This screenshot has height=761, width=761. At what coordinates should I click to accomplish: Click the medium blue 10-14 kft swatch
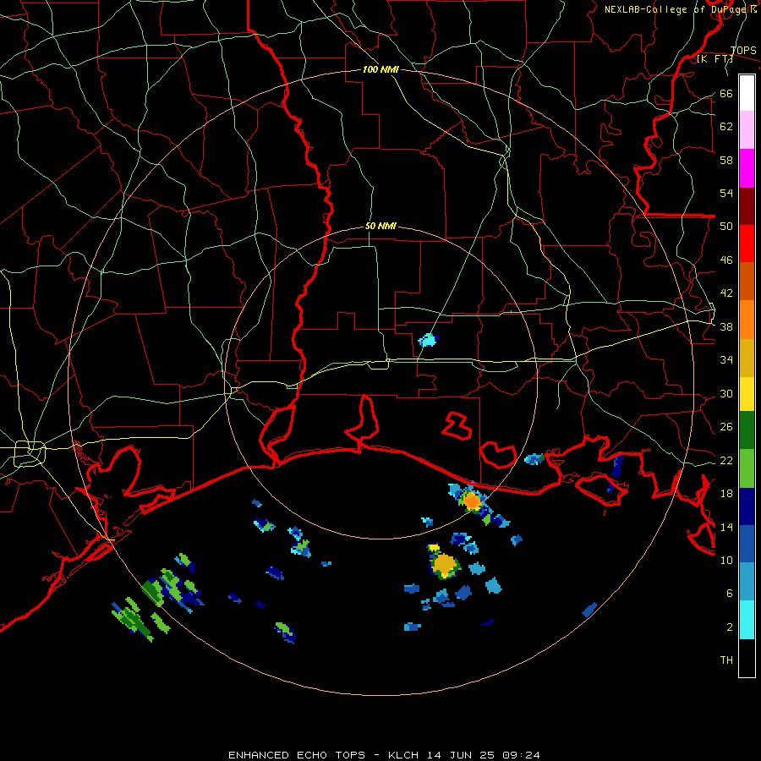tap(747, 544)
